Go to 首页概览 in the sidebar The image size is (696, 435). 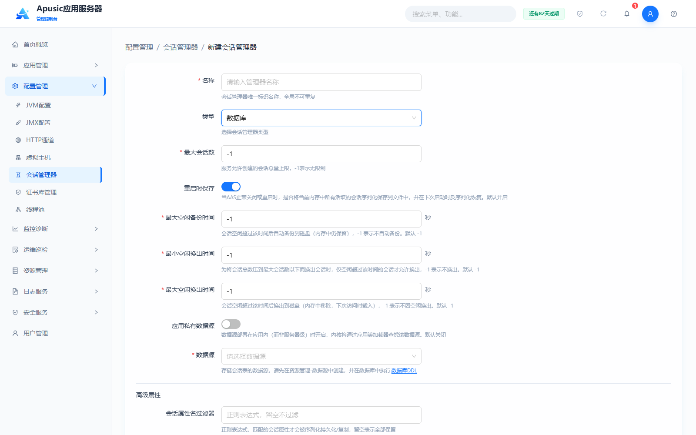coord(55,44)
